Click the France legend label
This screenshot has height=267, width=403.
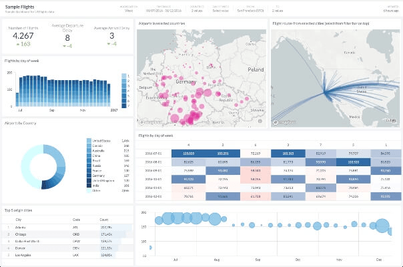[97, 170]
